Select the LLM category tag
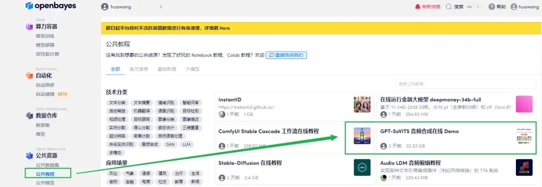 coord(187,144)
